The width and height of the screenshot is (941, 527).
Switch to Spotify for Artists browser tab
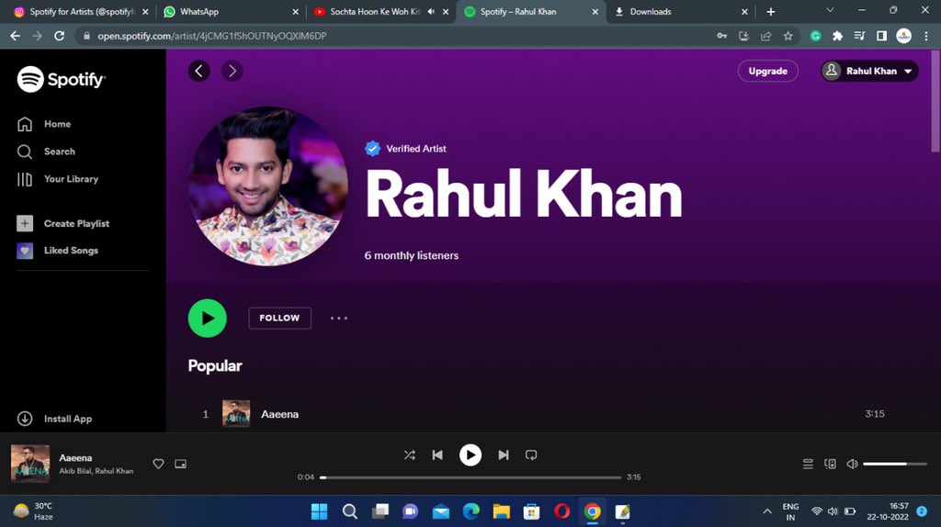pos(81,11)
